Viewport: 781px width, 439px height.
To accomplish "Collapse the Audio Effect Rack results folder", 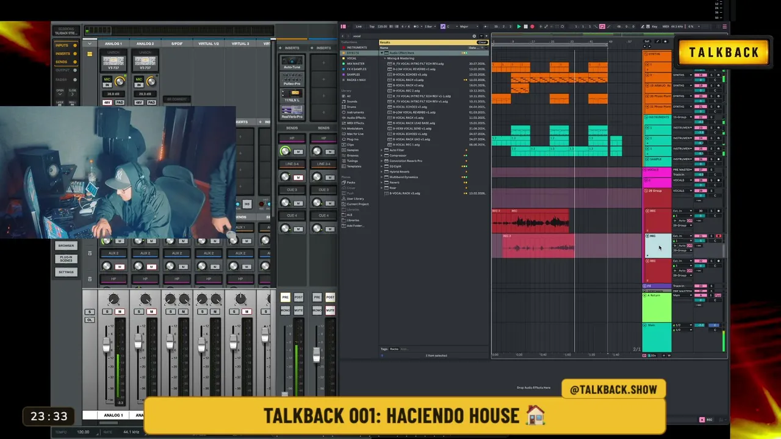I will pos(383,53).
